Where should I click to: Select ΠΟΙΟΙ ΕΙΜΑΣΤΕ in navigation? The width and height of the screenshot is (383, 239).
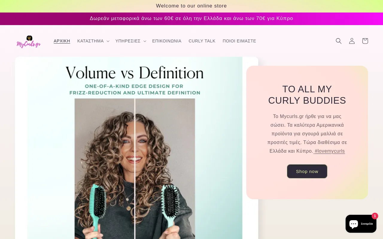[239, 41]
